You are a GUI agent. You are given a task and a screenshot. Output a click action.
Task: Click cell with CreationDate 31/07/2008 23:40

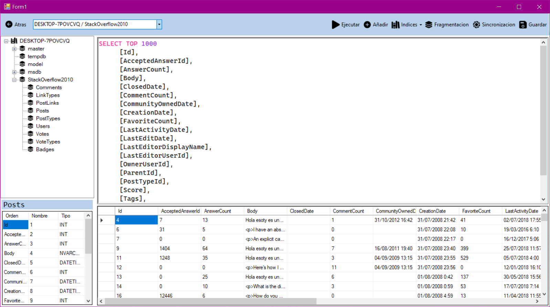tap(437, 248)
